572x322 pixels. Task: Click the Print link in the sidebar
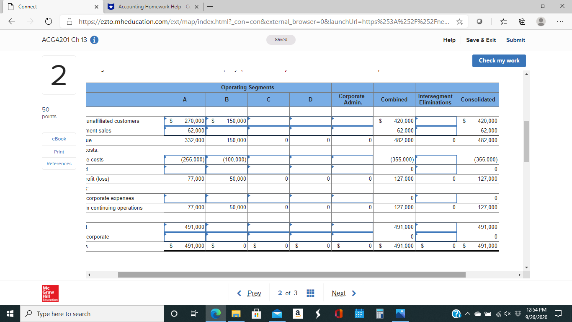59,151
